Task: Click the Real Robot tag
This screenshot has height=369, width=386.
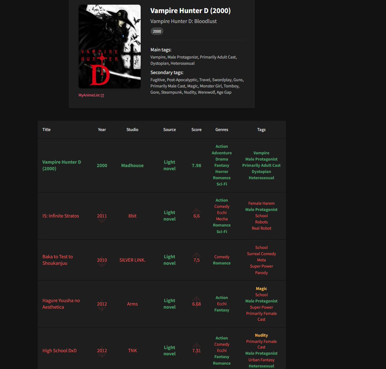Action: [x=261, y=228]
